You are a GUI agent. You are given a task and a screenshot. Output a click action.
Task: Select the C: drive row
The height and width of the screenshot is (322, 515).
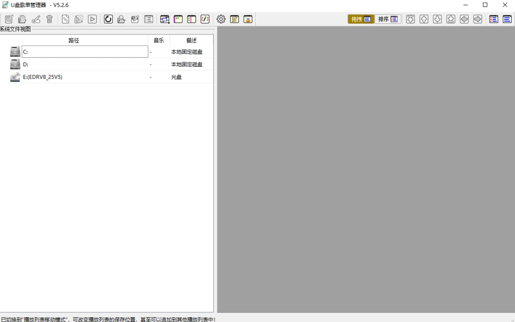(85, 52)
